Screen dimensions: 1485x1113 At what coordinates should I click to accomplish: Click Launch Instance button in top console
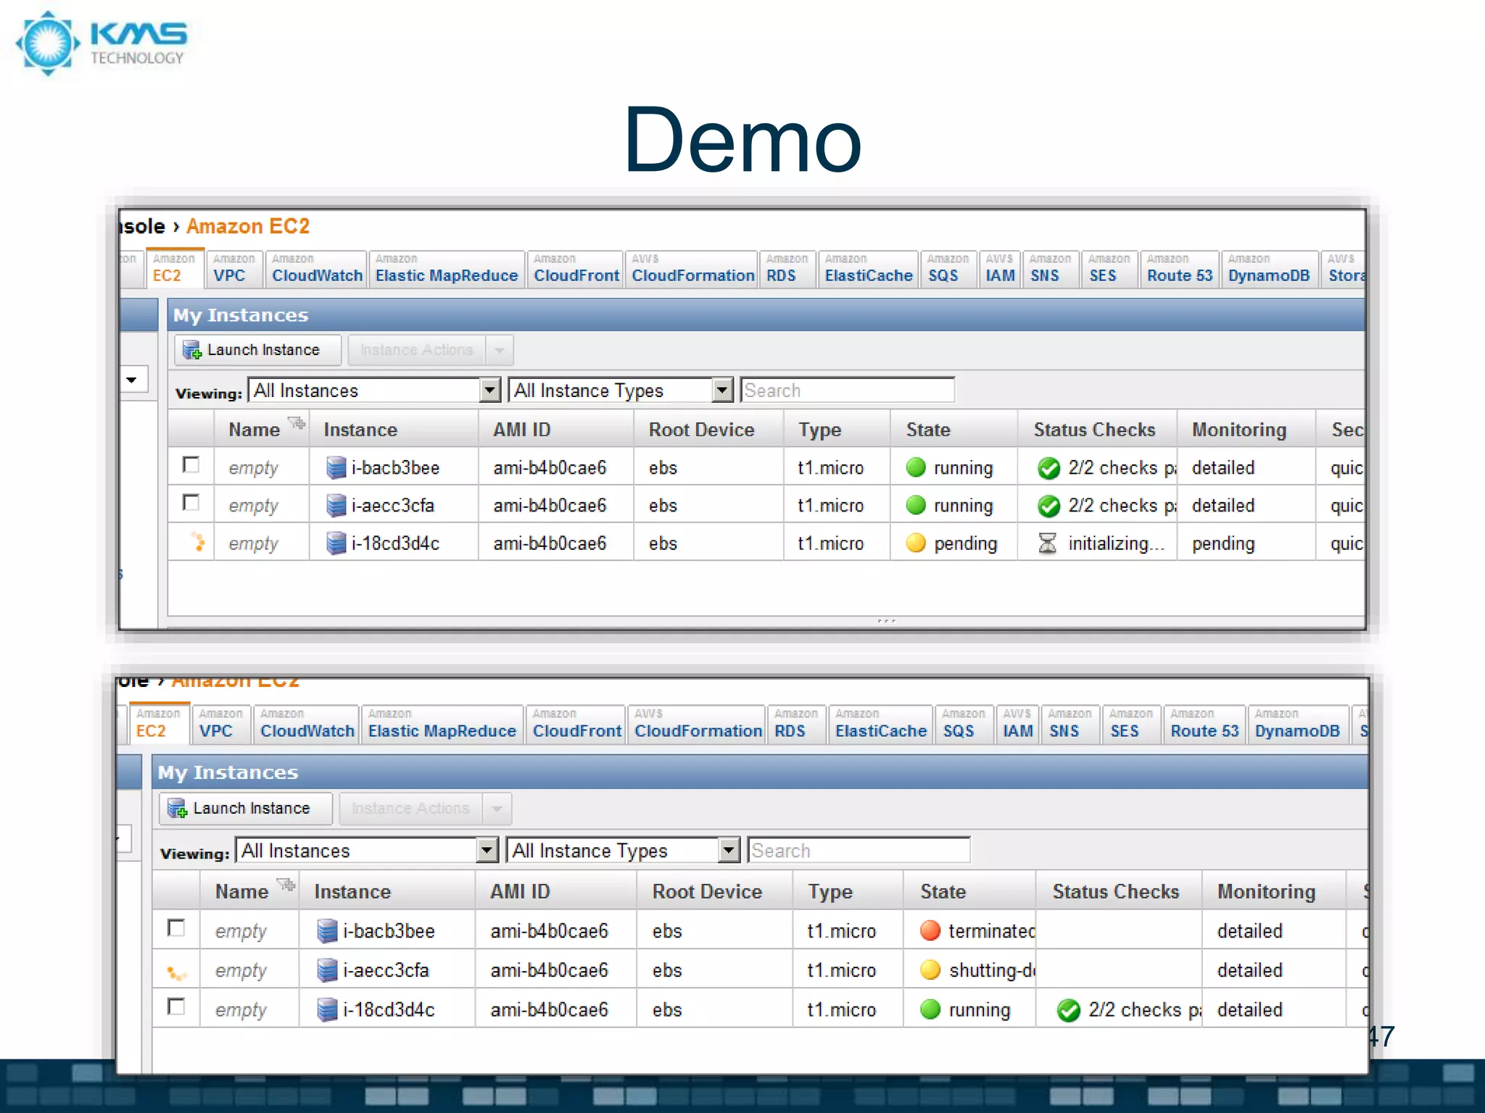(257, 350)
